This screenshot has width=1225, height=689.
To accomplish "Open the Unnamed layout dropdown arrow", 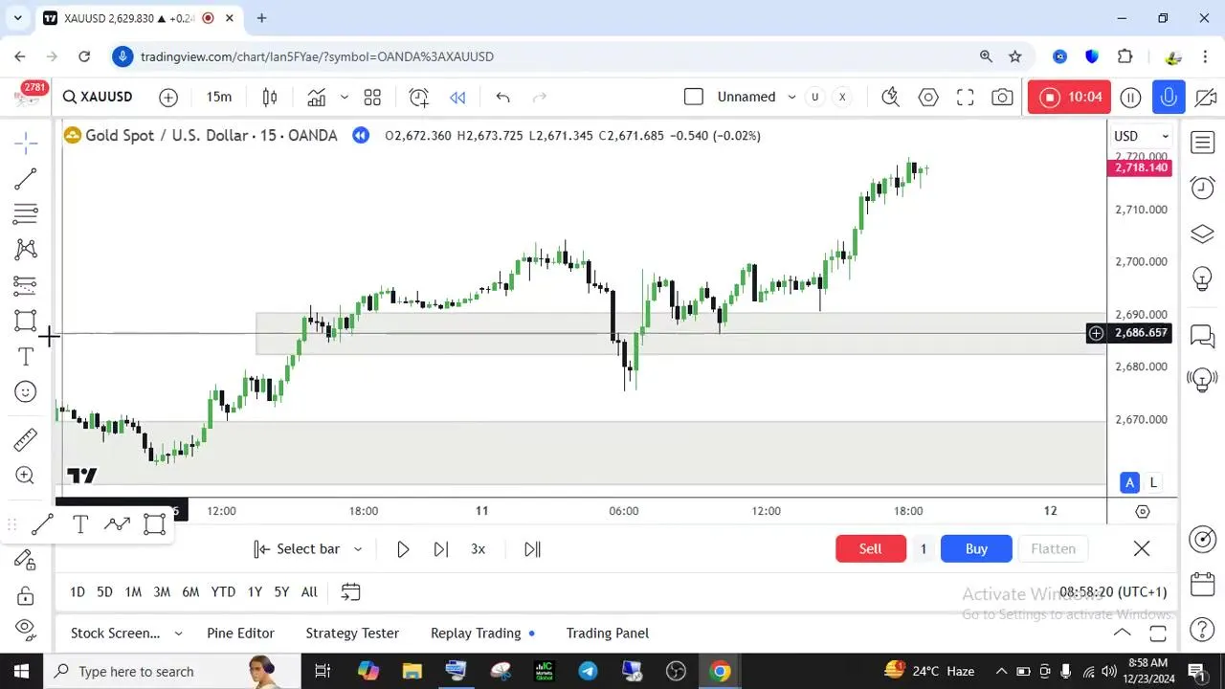I will pos(791,97).
